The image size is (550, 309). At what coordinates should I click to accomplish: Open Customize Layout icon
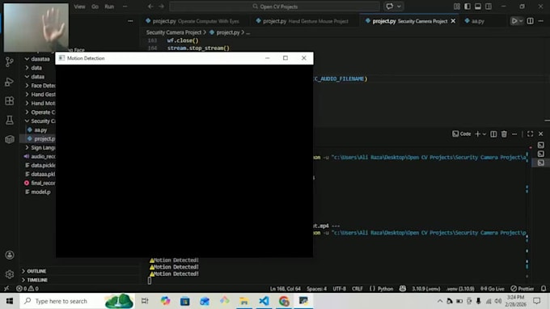[457, 6]
